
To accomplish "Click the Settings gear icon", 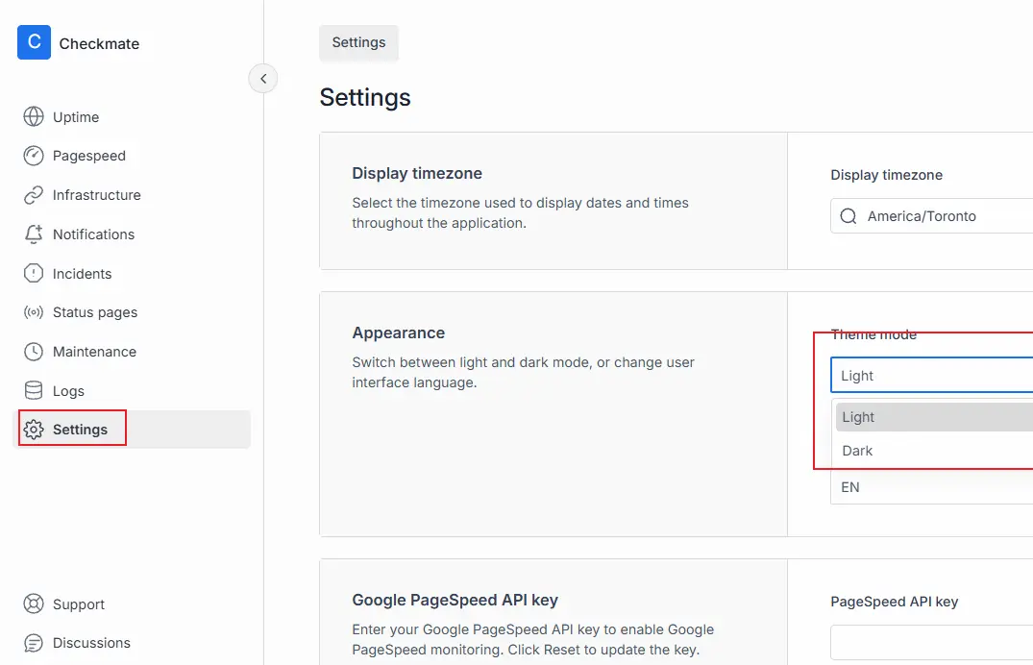I will [x=34, y=430].
